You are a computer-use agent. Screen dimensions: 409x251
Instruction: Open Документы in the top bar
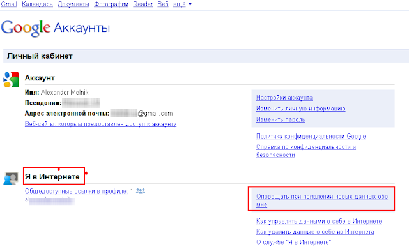(73, 4)
